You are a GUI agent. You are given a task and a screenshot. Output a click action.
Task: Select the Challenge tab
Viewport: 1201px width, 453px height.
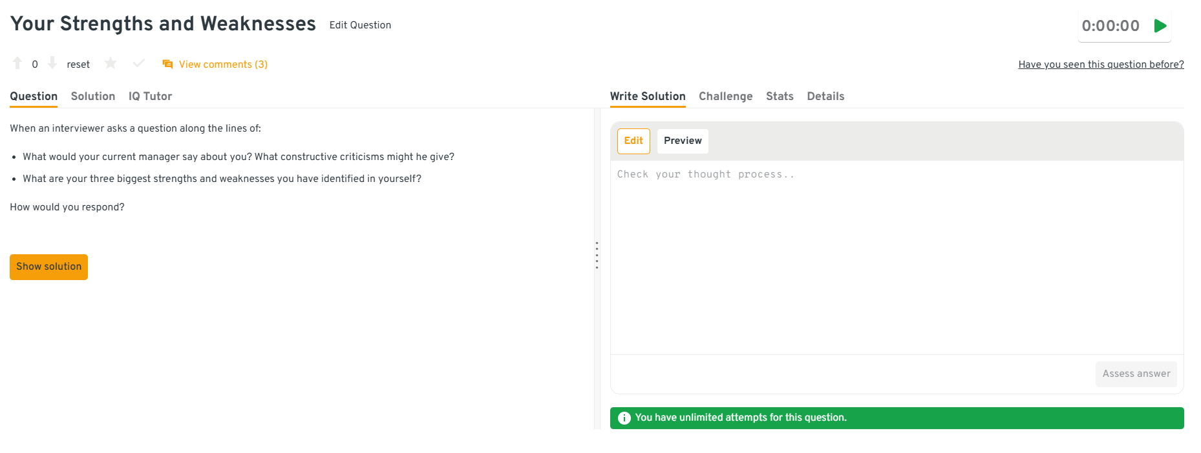725,96
